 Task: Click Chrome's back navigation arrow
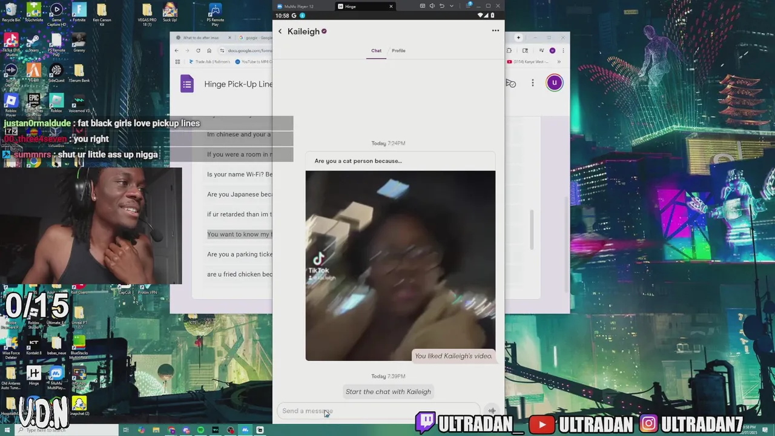point(176,50)
